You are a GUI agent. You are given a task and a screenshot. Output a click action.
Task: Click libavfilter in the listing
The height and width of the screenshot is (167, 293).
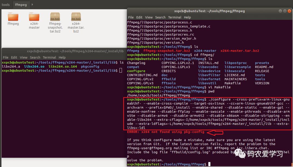click(x=209, y=75)
